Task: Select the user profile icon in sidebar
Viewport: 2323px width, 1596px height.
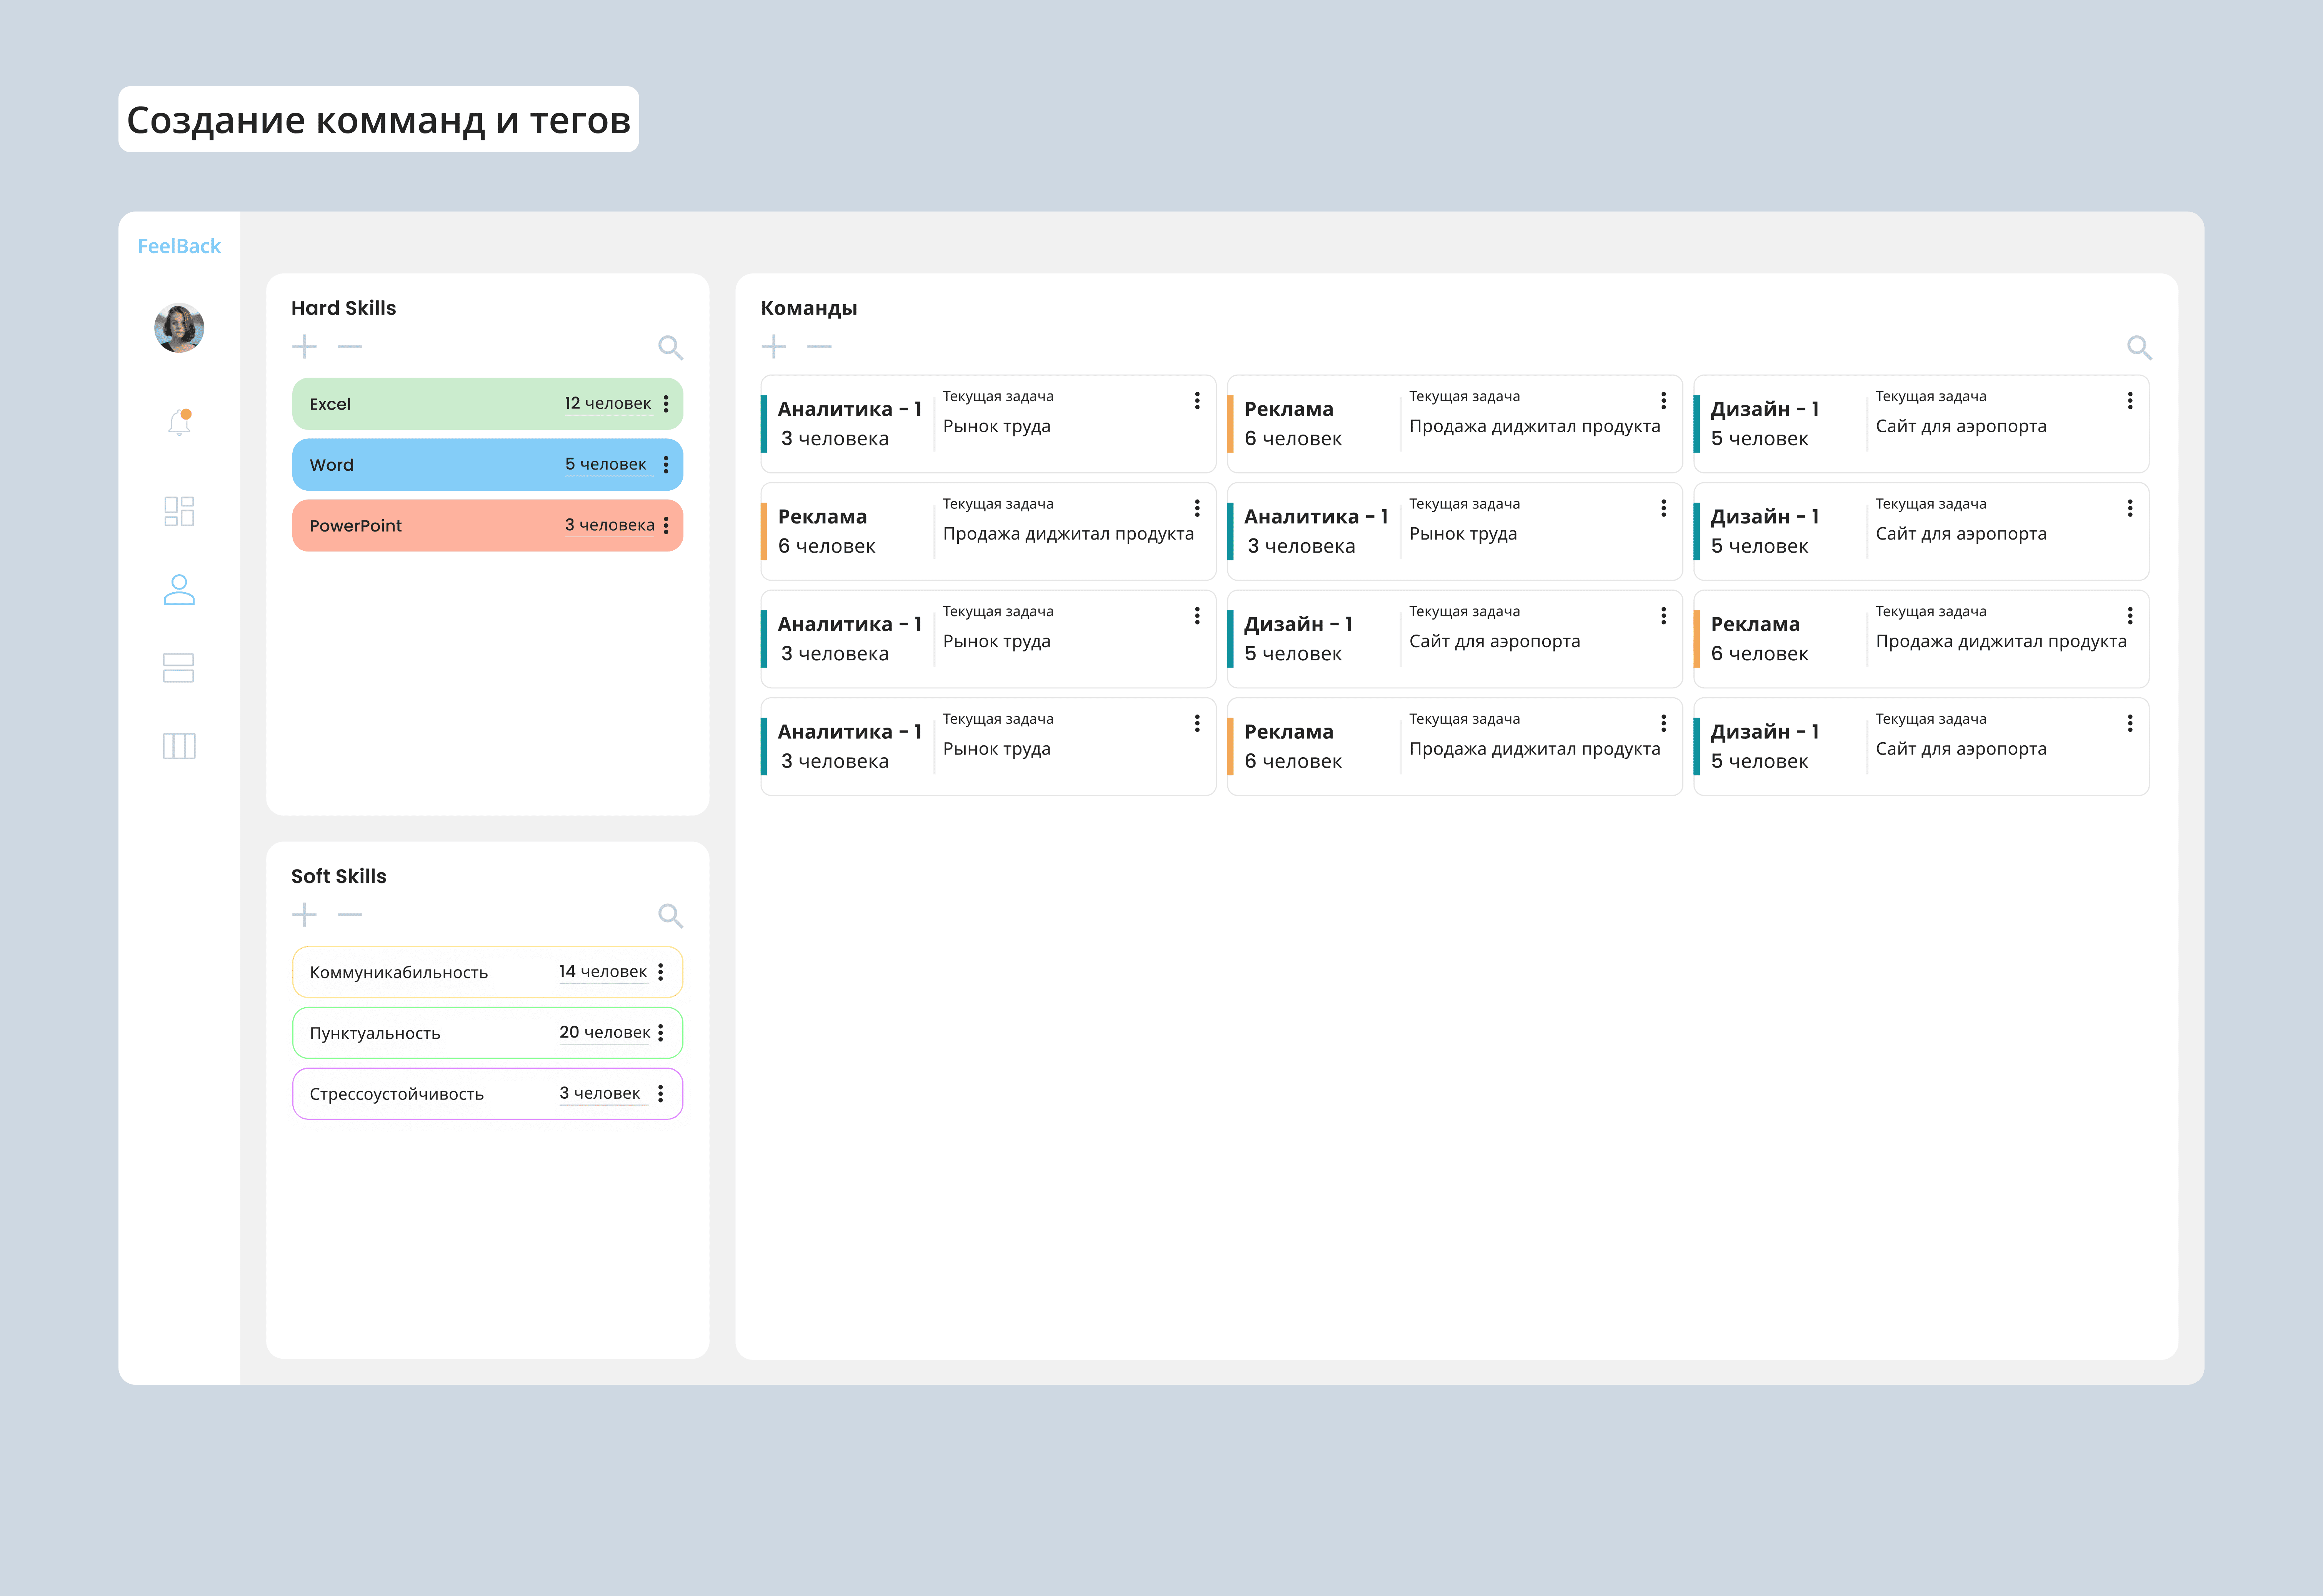Action: [179, 589]
